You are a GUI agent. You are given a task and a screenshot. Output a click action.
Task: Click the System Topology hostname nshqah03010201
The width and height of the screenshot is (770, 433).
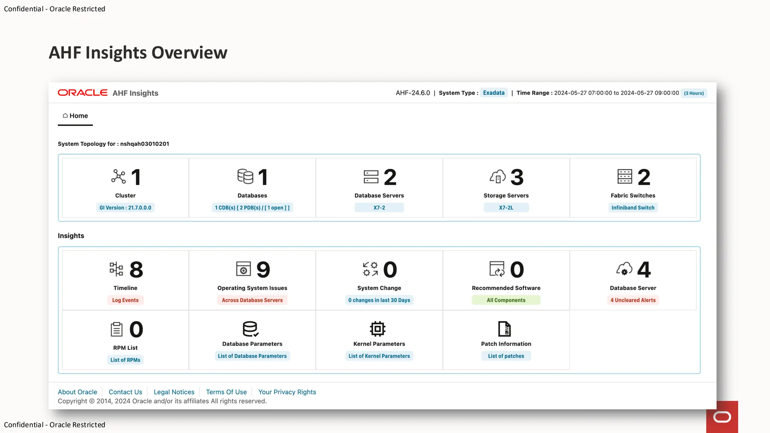145,144
